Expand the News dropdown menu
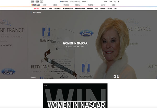The width and height of the screenshot is (157, 108). (45, 5)
